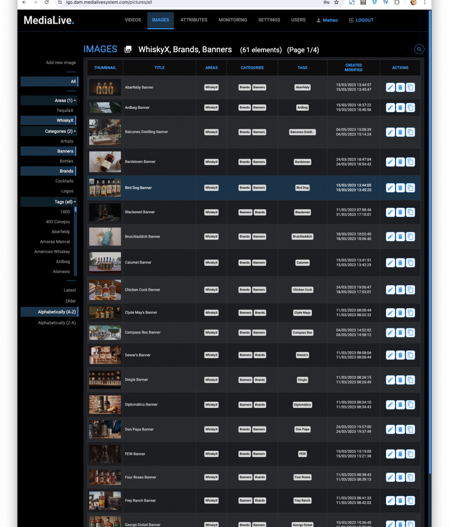
Task: Open the Monitoring tab
Action: [x=233, y=20]
